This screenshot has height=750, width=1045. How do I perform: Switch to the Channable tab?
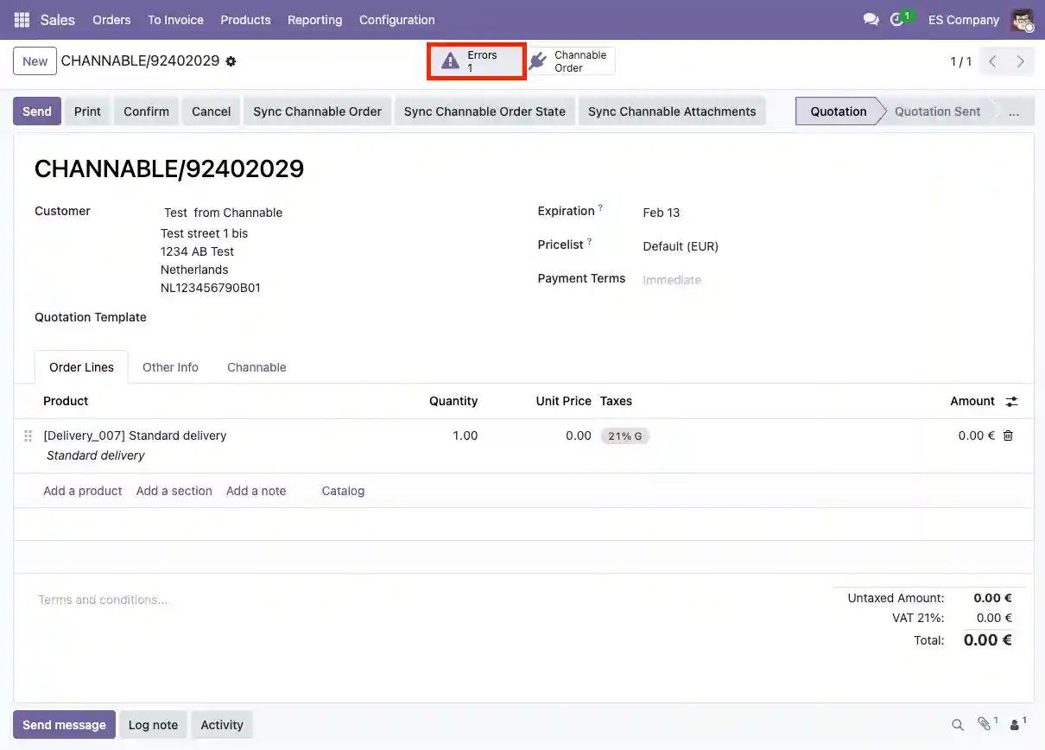tap(256, 367)
